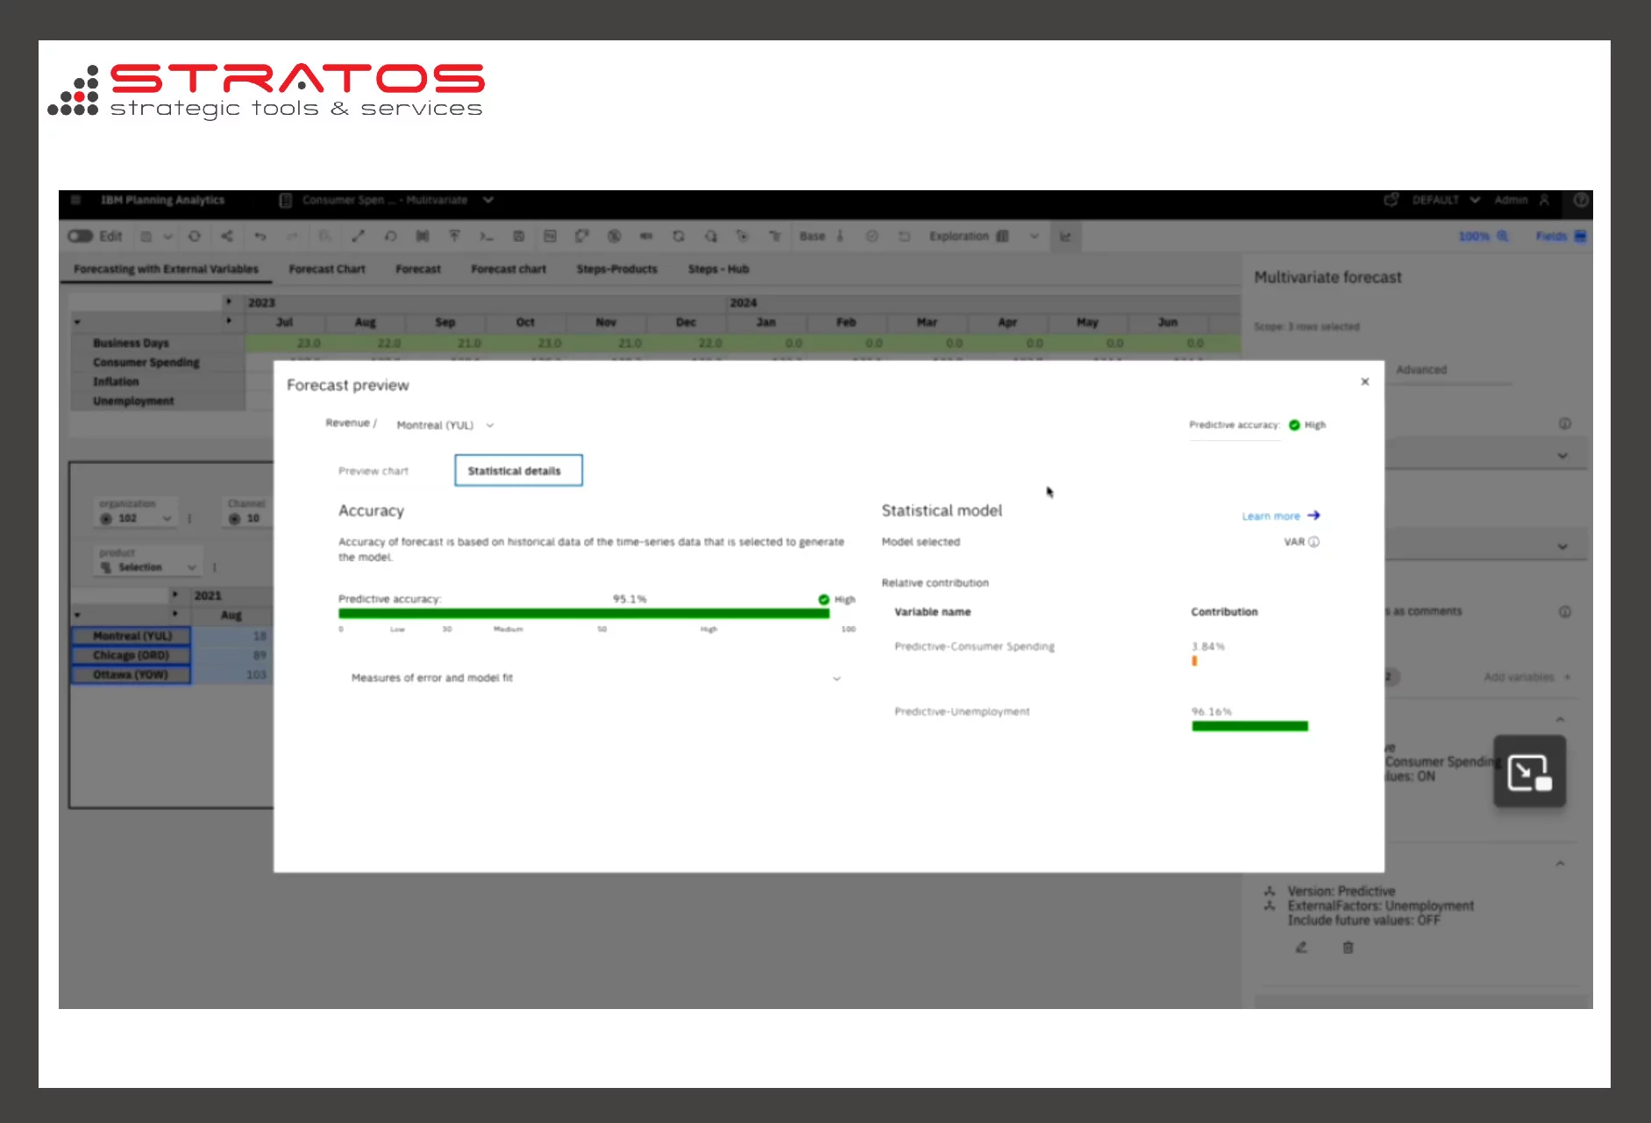Click the picture-in-picture overlay icon
This screenshot has height=1123, width=1651.
(x=1529, y=773)
